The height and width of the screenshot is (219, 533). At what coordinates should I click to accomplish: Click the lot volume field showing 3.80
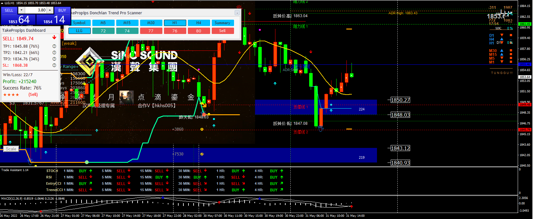click(36, 10)
